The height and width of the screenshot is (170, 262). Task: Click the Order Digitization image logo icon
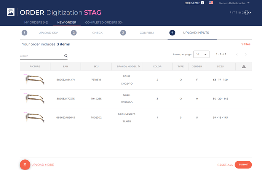[11, 12]
